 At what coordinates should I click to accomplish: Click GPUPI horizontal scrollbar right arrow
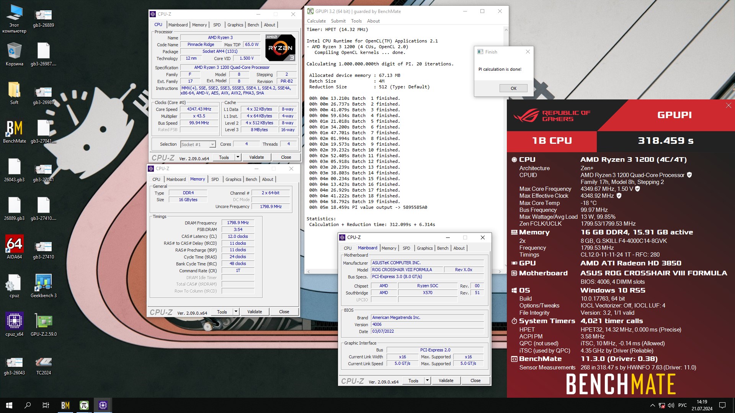[x=500, y=272]
